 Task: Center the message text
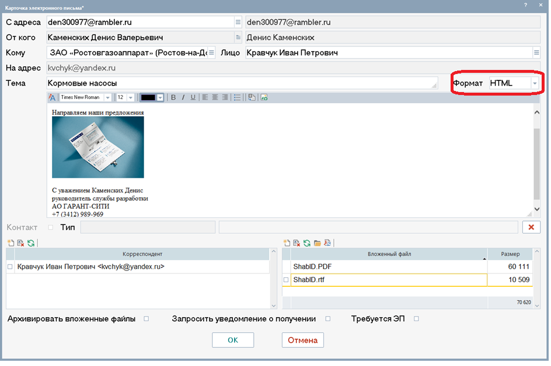[x=215, y=97]
